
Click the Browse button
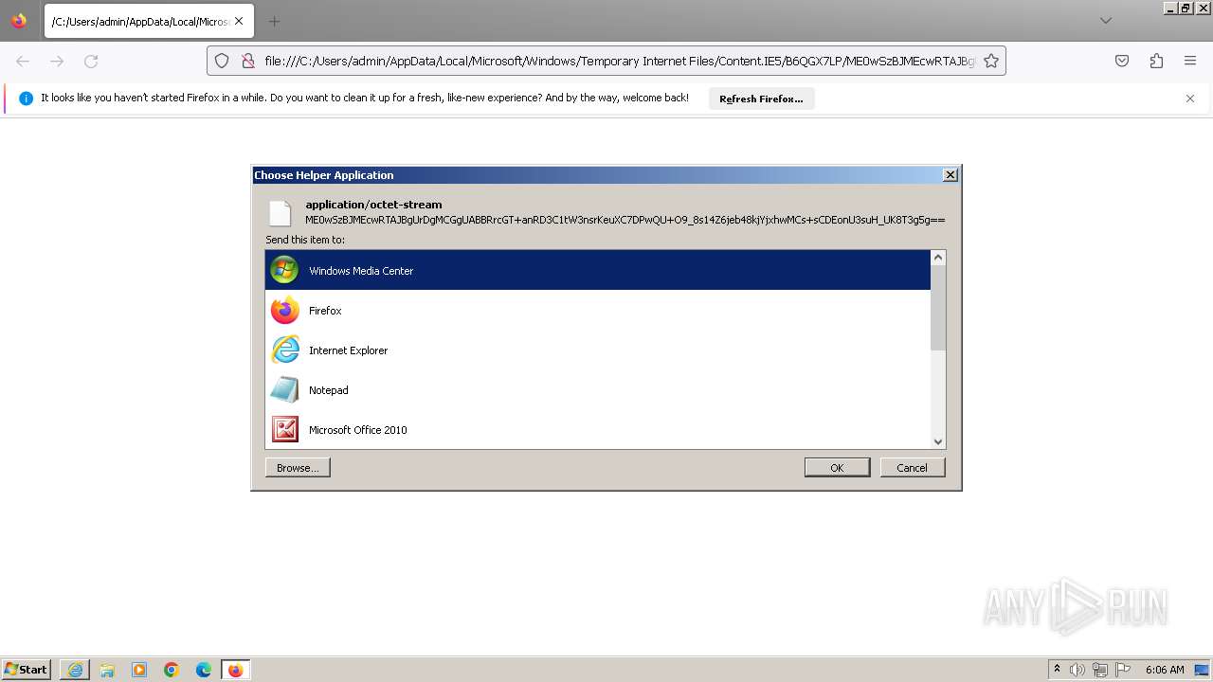pos(298,467)
